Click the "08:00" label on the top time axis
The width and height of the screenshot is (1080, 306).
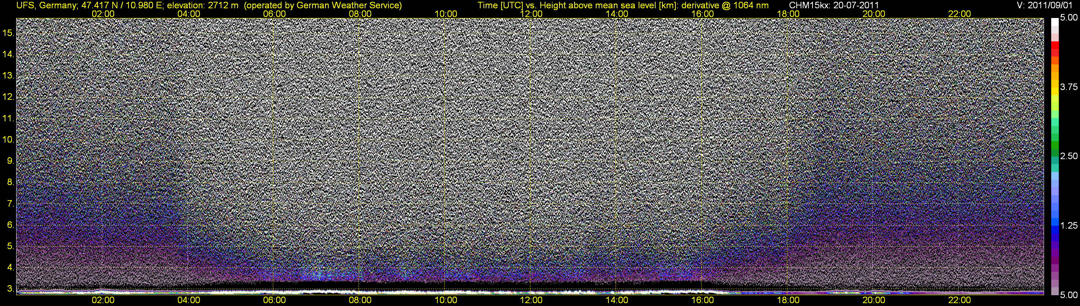pyautogui.click(x=360, y=14)
